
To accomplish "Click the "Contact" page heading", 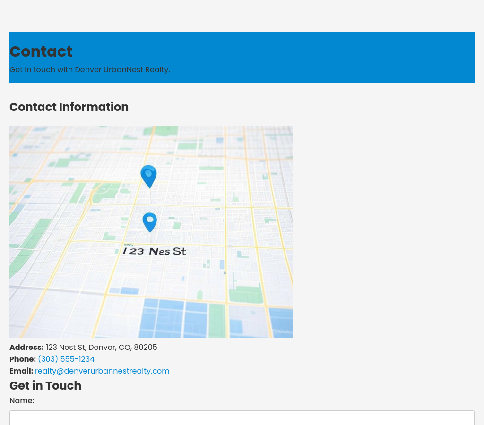I will click(41, 51).
